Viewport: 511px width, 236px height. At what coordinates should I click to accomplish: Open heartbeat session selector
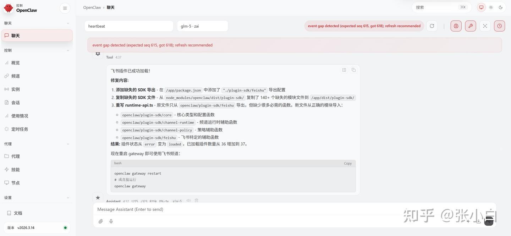tap(129, 26)
